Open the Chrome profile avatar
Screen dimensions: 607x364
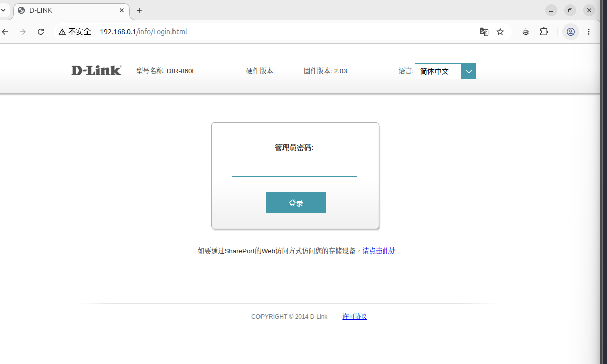pos(571,32)
